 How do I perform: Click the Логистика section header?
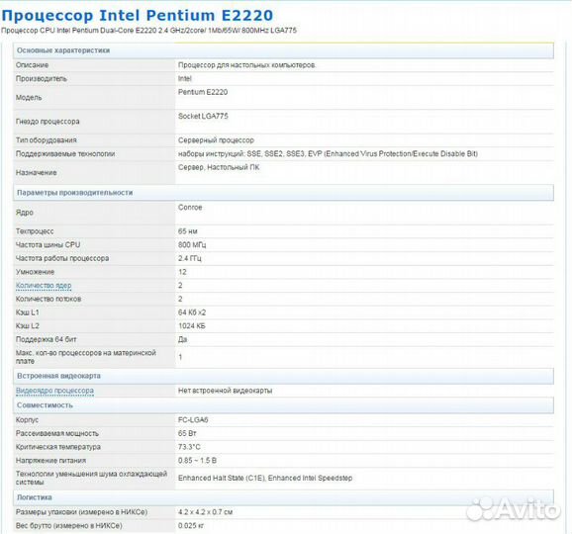point(283,497)
